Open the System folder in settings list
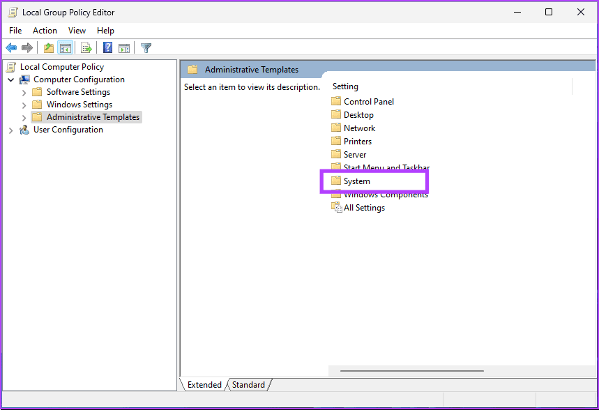599x410 pixels. 356,181
